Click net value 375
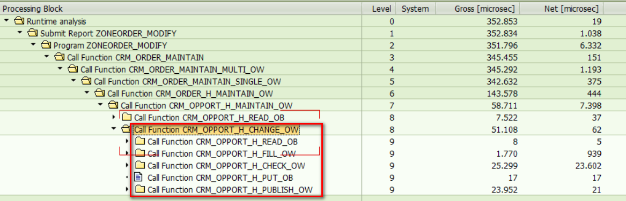 (x=595, y=81)
